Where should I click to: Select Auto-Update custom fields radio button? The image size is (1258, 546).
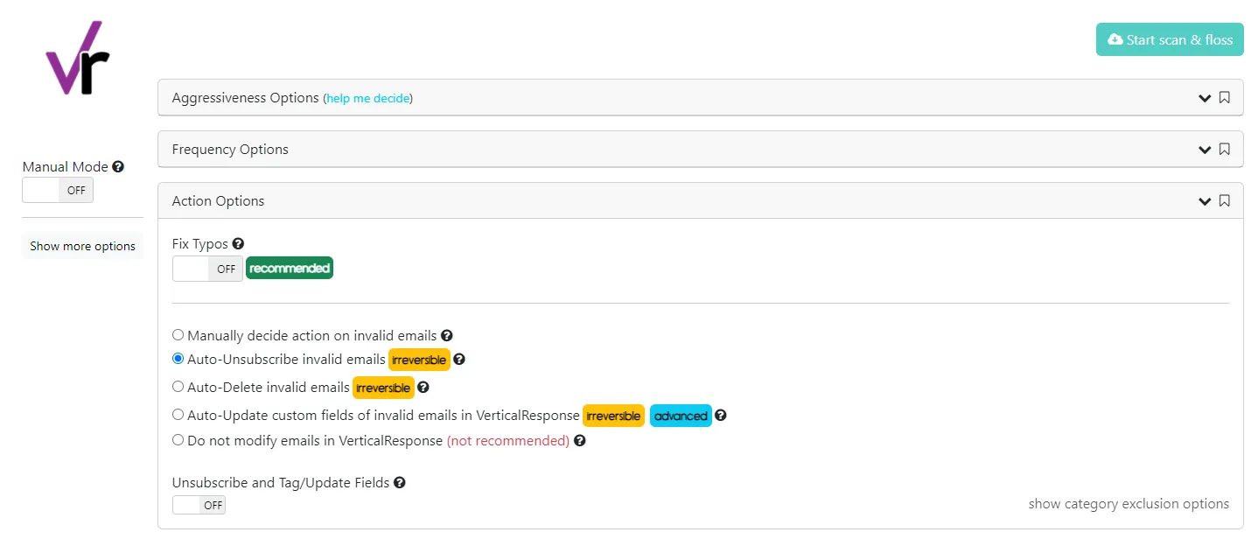tap(178, 415)
